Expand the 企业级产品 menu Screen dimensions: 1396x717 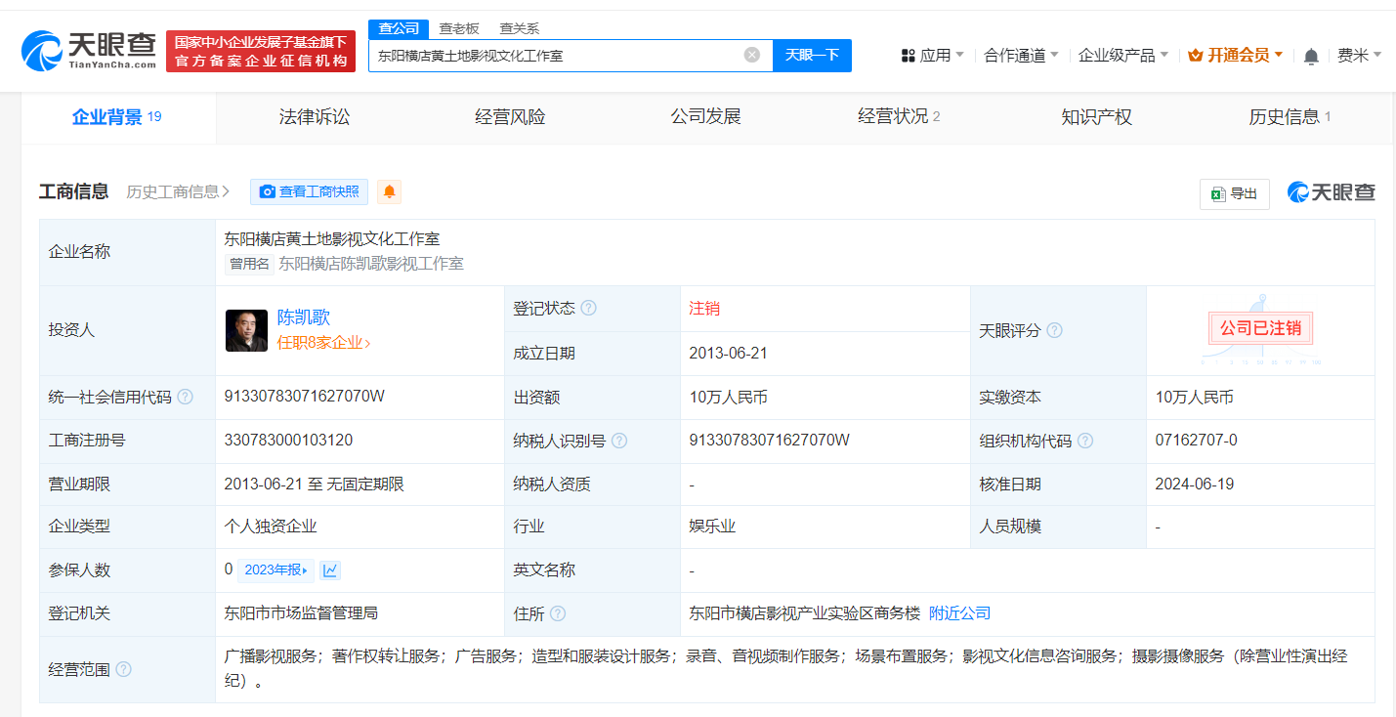coord(1122,56)
